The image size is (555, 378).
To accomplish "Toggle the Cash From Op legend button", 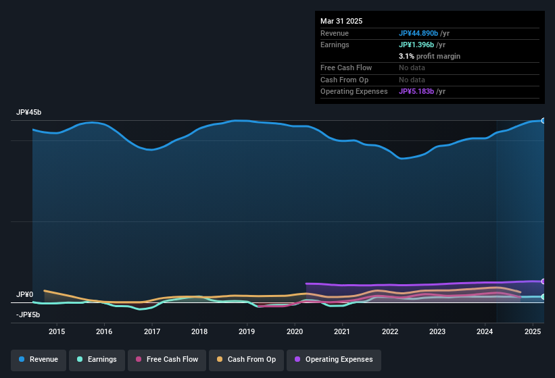I will point(246,360).
